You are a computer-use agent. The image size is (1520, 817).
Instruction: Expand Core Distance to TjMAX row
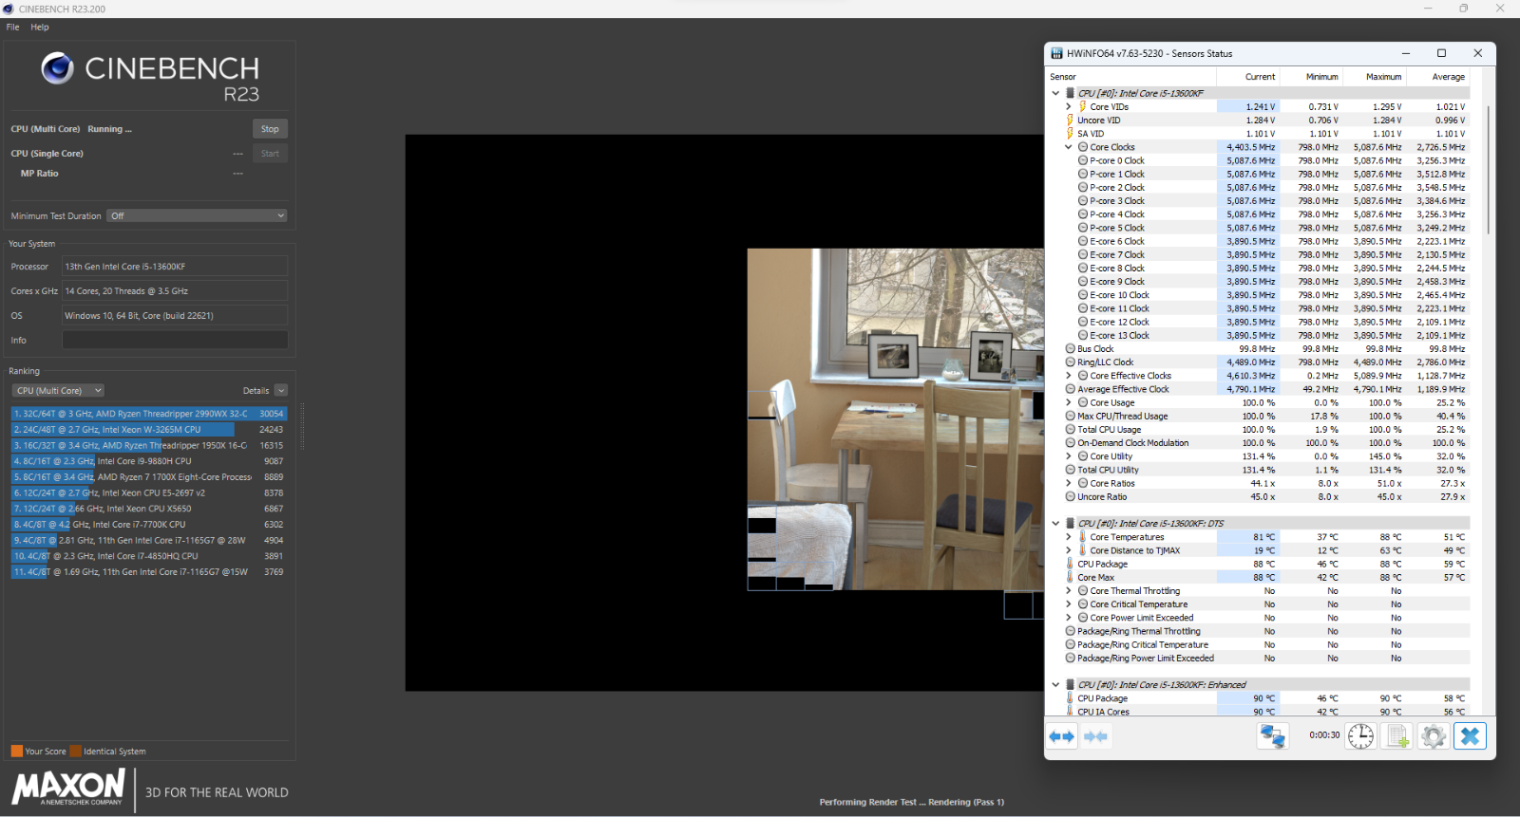click(x=1068, y=550)
